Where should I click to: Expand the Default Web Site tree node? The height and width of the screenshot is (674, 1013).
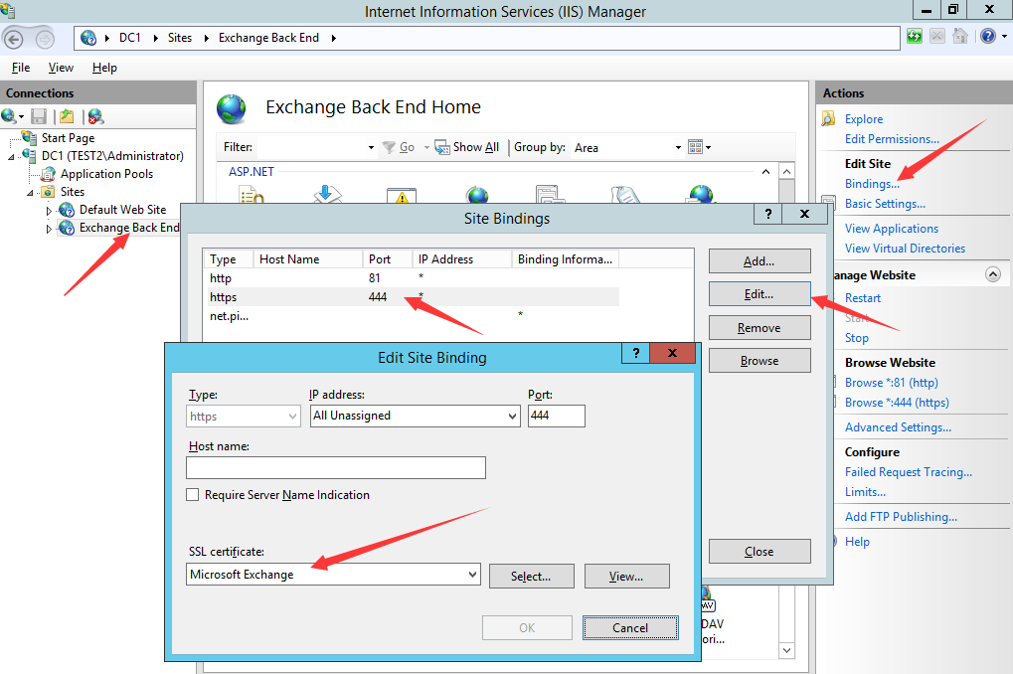point(49,210)
